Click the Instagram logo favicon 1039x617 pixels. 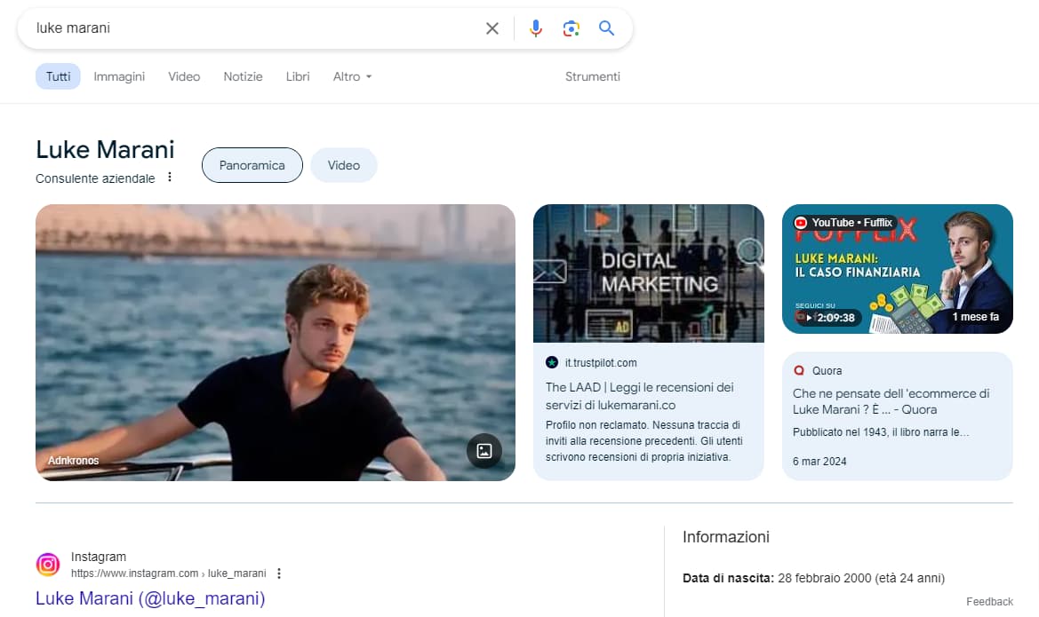point(48,565)
